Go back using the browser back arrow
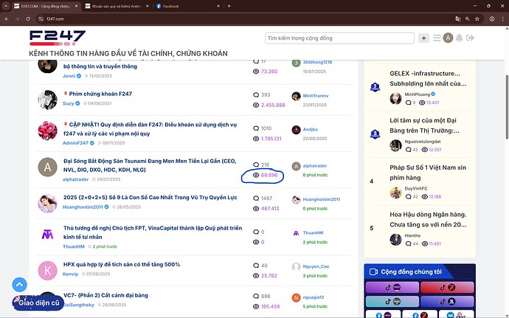 7,19
